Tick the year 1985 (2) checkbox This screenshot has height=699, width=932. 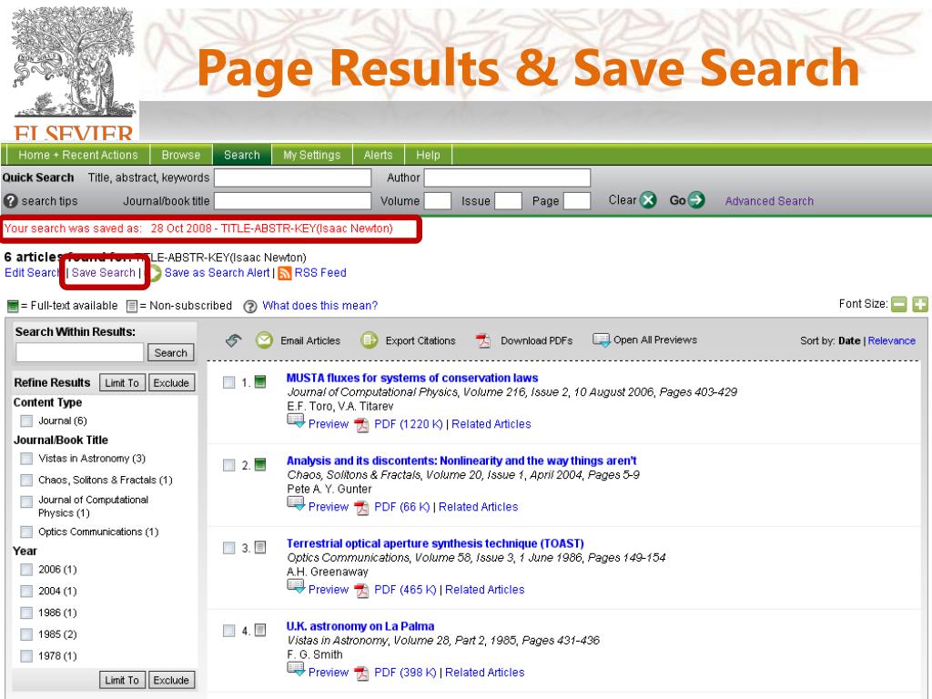[26, 634]
